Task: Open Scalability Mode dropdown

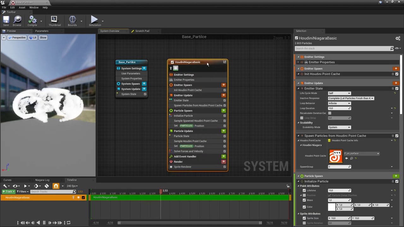Action: tap(339, 127)
